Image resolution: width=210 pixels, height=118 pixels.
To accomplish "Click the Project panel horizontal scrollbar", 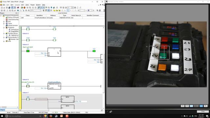I will [9, 107].
